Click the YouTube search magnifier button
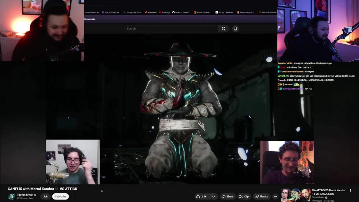 224,29
